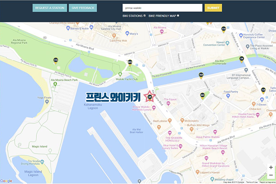Uncheck the Biki Stations checkbox
Image resolution: width=276 pixels, height=184 pixels.
[145, 16]
